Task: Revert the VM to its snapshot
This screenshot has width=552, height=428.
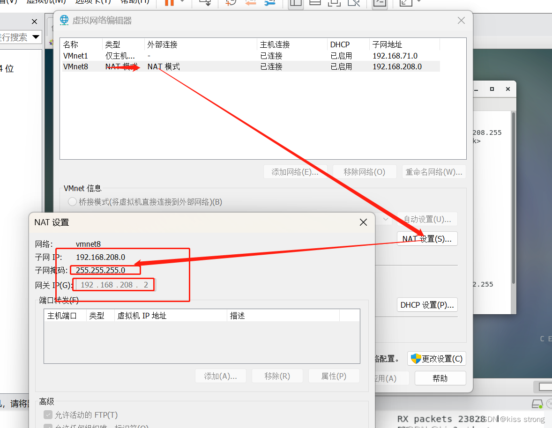Action: pyautogui.click(x=250, y=2)
